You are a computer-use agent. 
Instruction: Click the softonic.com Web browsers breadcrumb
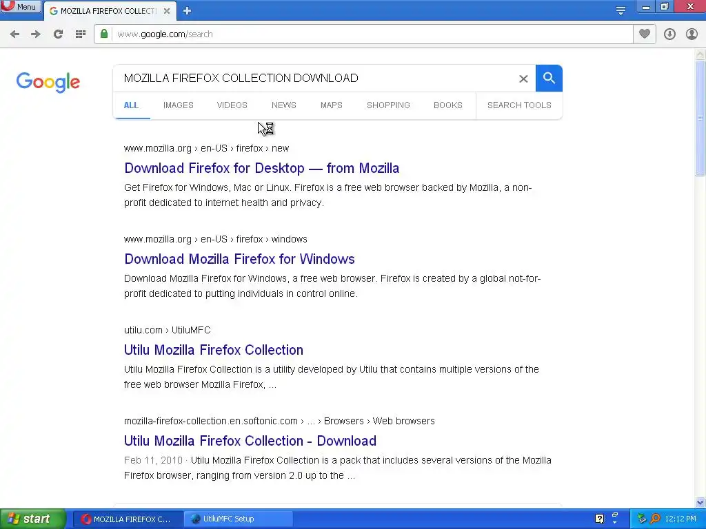tap(279, 421)
